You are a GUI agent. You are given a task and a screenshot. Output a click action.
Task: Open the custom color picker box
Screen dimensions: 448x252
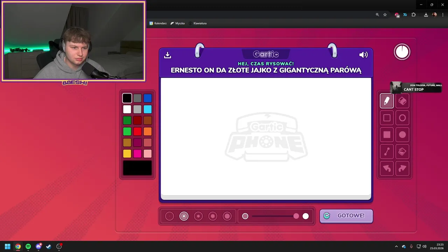point(137,168)
